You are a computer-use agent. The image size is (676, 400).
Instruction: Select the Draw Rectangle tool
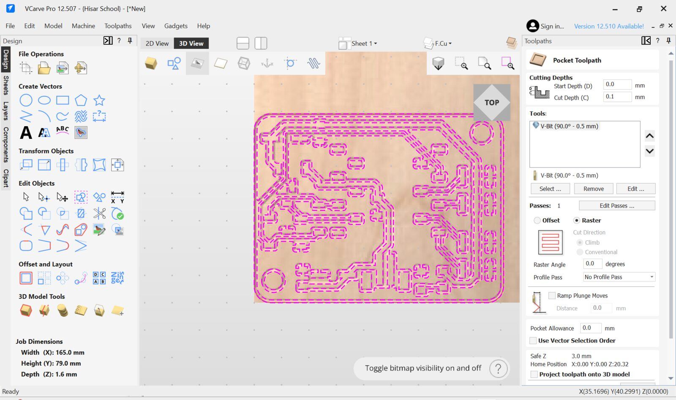click(x=63, y=100)
